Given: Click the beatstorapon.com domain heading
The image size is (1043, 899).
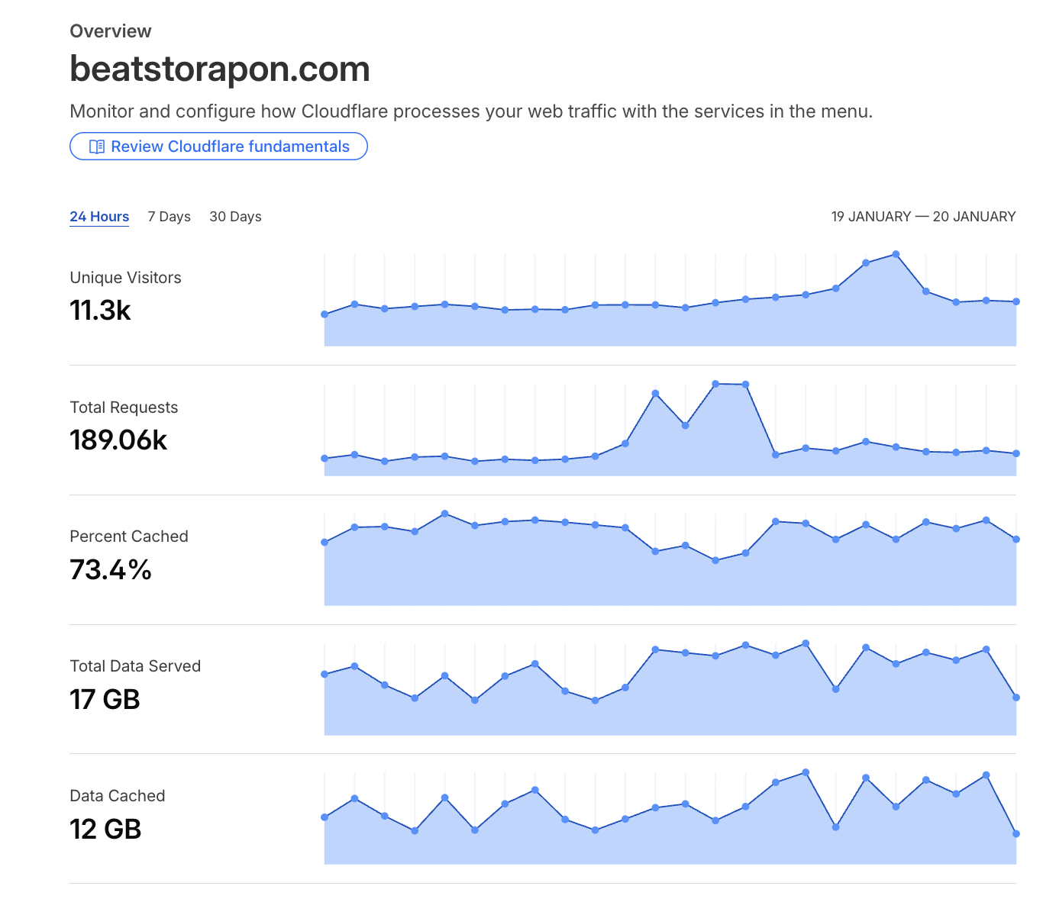Looking at the screenshot, I should [x=220, y=69].
